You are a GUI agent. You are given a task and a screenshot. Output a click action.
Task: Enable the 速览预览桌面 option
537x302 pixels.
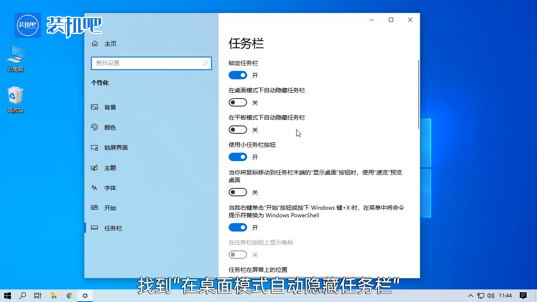[x=238, y=192]
